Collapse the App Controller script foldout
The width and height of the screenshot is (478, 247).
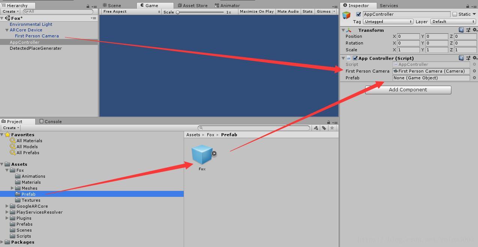(x=343, y=58)
